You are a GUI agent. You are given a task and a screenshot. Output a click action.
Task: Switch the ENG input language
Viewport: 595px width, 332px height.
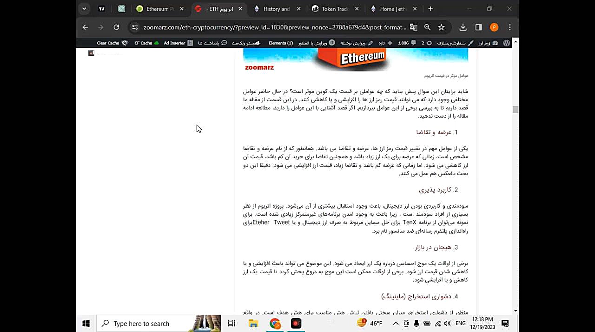pos(460,324)
